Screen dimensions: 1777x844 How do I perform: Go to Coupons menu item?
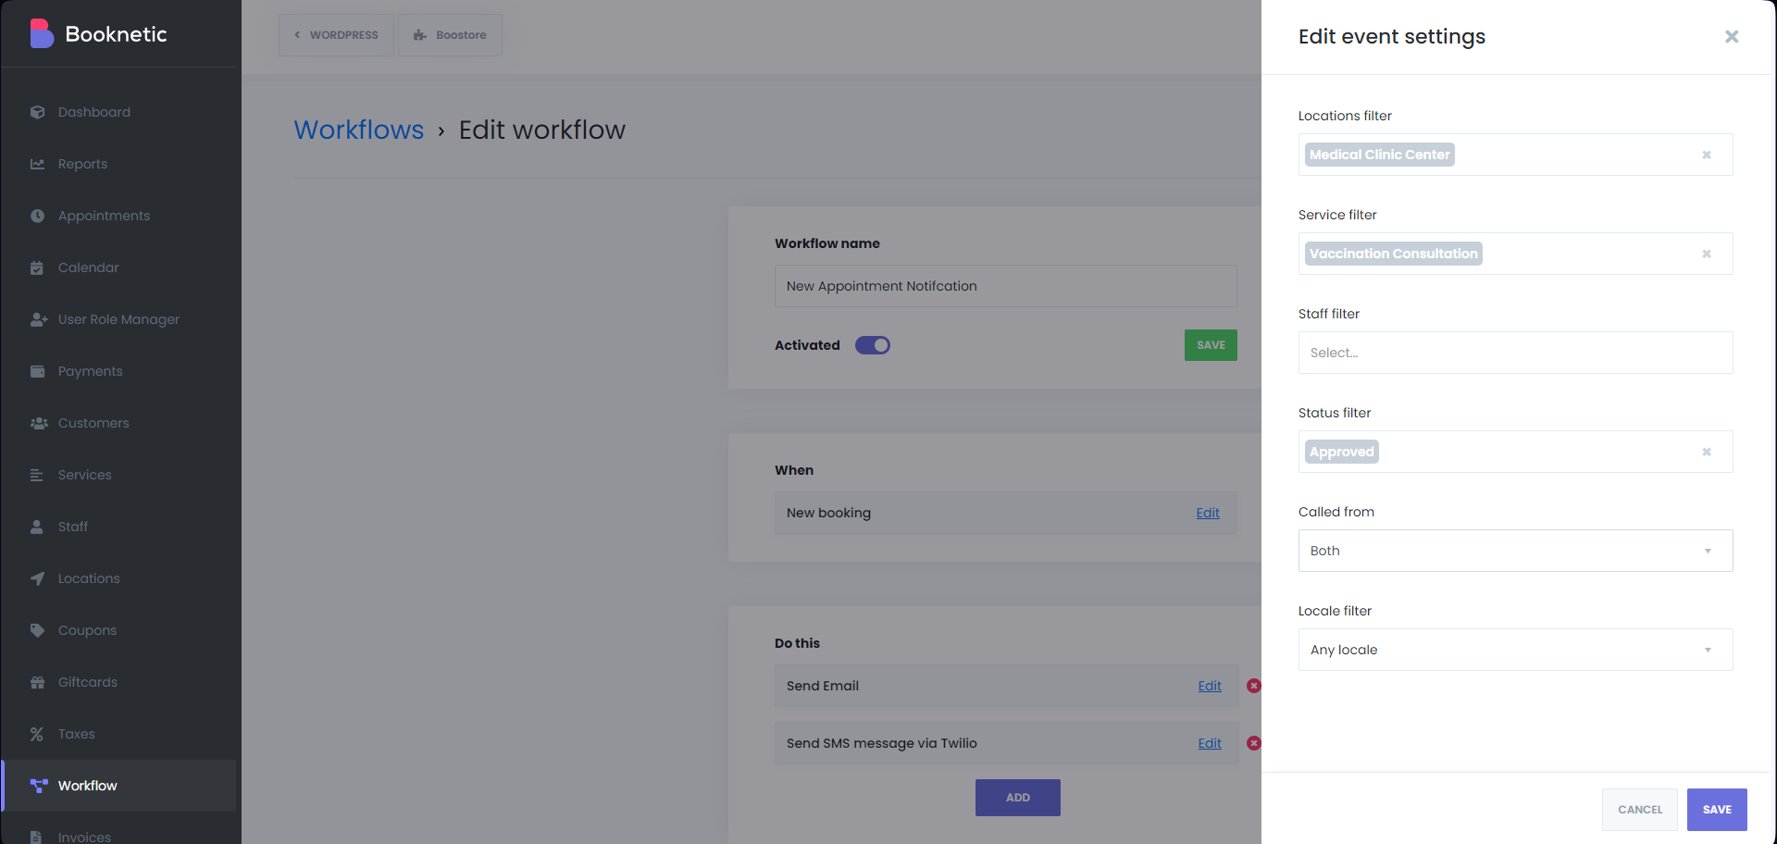tap(118, 630)
